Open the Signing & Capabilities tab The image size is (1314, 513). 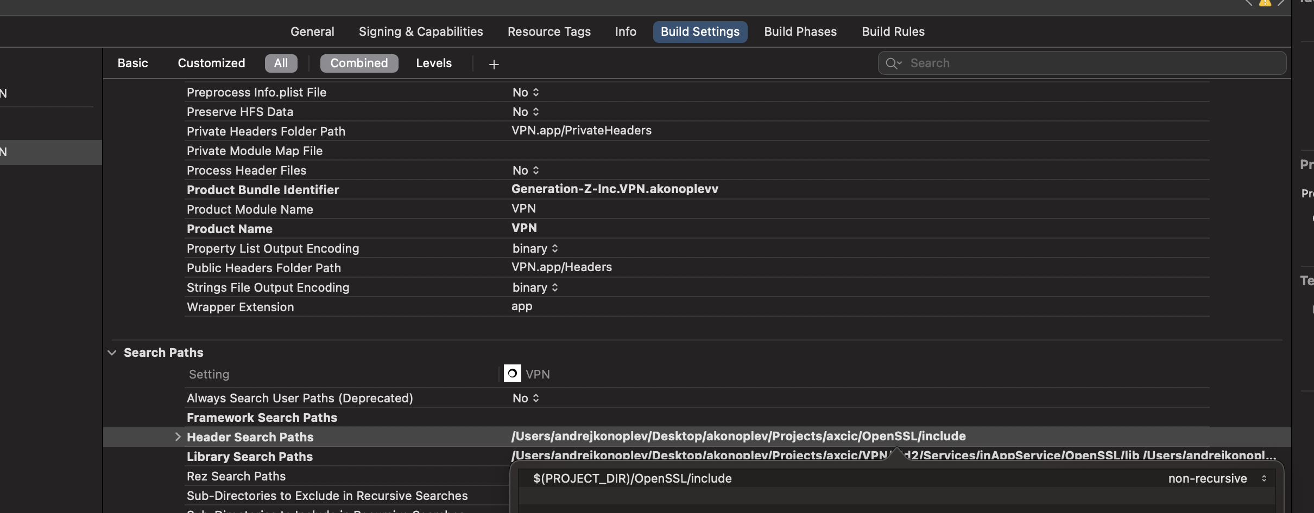(x=420, y=32)
